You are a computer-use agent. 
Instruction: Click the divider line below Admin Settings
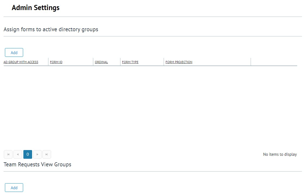coord(153,17)
